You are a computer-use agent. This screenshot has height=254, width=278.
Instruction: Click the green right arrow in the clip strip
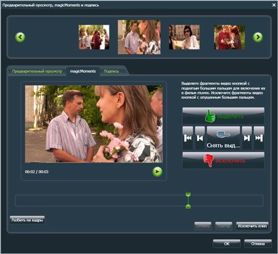pos(258,37)
